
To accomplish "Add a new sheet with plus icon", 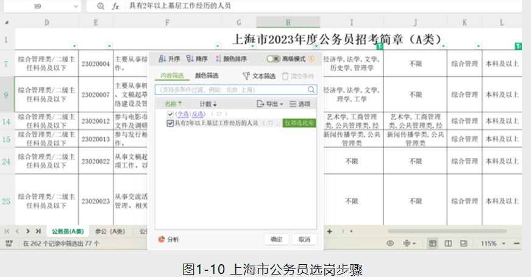I will pyautogui.click(x=329, y=231).
